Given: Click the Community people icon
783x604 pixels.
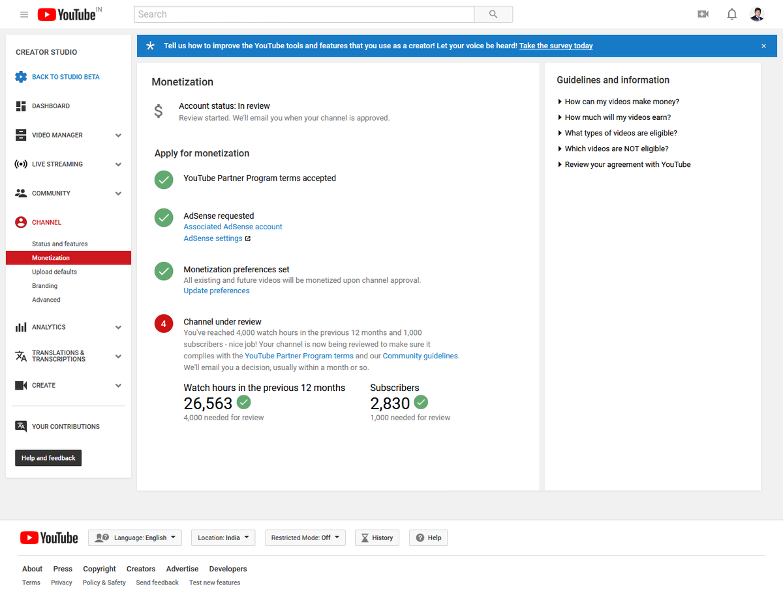Looking at the screenshot, I should 21,194.
